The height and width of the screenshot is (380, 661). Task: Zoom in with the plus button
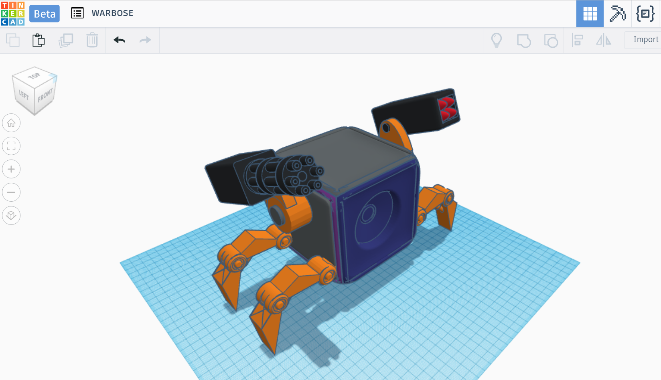[x=11, y=169]
